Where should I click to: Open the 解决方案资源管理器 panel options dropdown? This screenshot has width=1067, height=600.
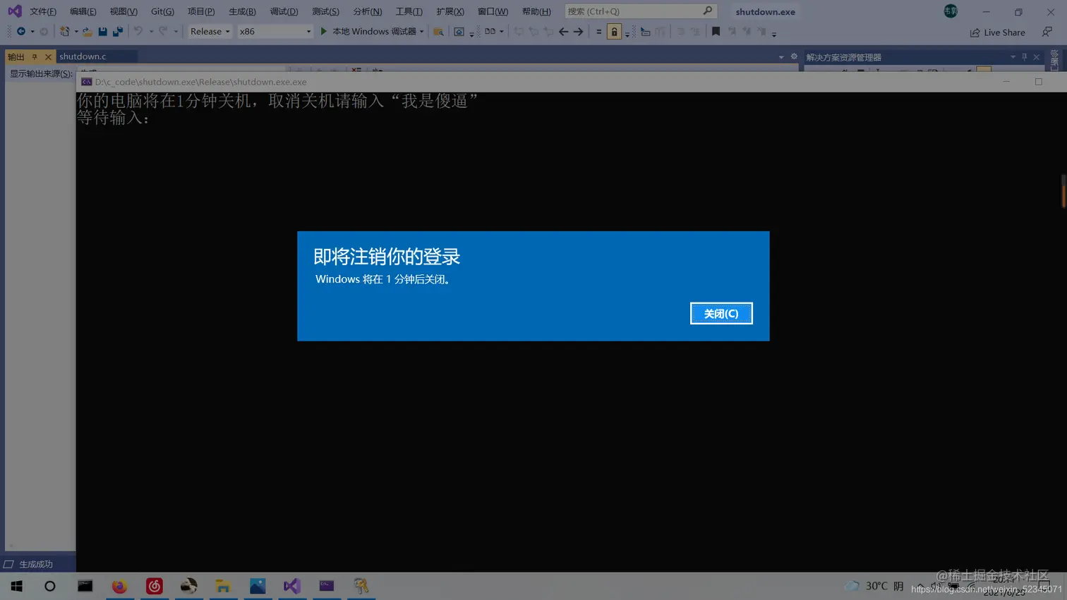tap(1013, 57)
